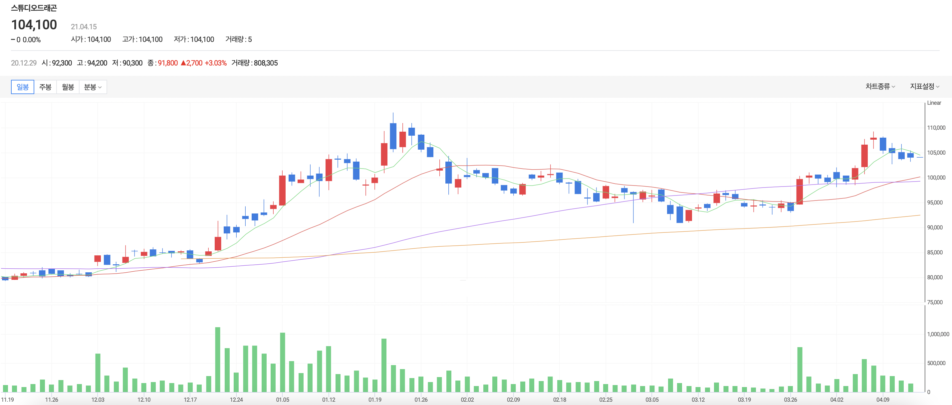Open the 분봉 minute-interval dropdown
The width and height of the screenshot is (952, 405).
93,87
